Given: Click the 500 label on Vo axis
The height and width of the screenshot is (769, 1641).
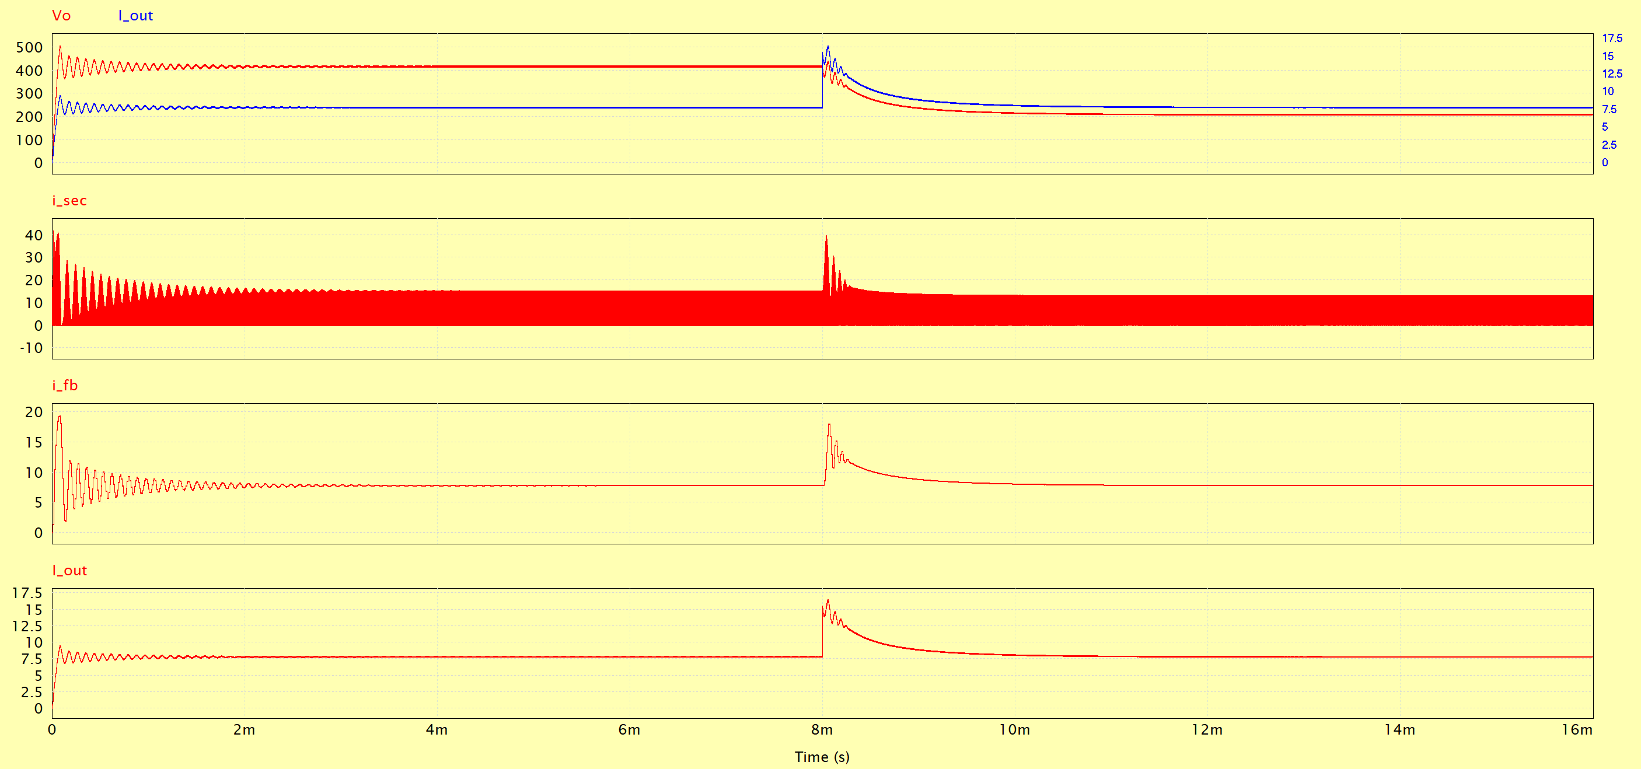Looking at the screenshot, I should click(x=29, y=47).
